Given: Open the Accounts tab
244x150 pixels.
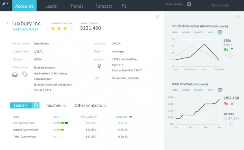Looking at the screenshot, I should tap(24, 6).
